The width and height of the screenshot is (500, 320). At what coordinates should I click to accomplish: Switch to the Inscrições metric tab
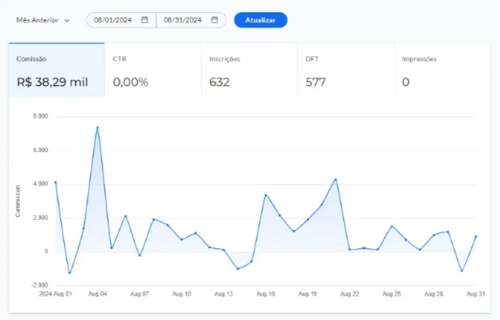tap(249, 70)
